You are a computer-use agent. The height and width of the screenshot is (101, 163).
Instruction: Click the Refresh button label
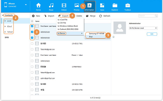pyautogui.click(x=107, y=16)
